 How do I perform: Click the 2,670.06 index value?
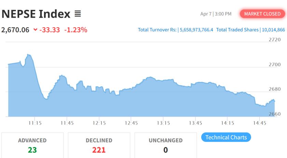click(15, 30)
